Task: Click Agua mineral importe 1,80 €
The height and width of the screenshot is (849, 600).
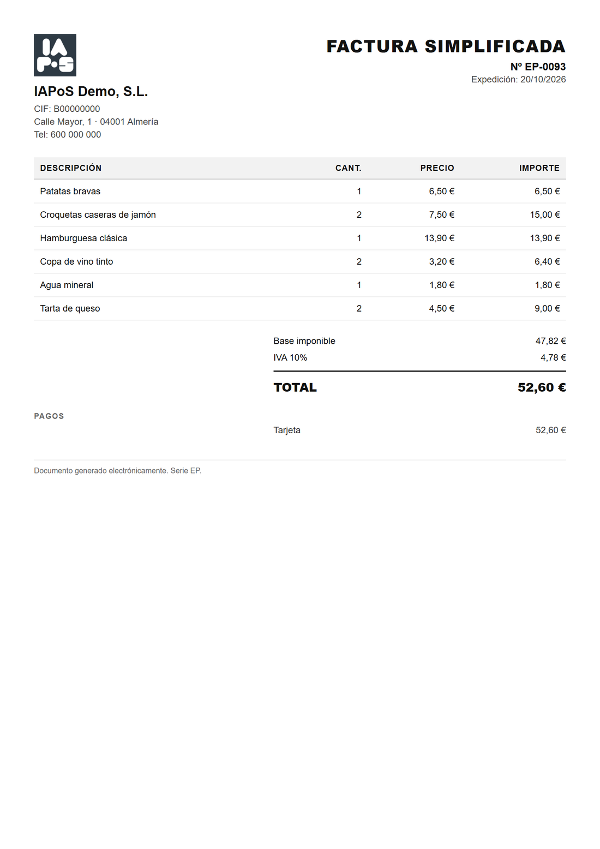Action: [547, 285]
